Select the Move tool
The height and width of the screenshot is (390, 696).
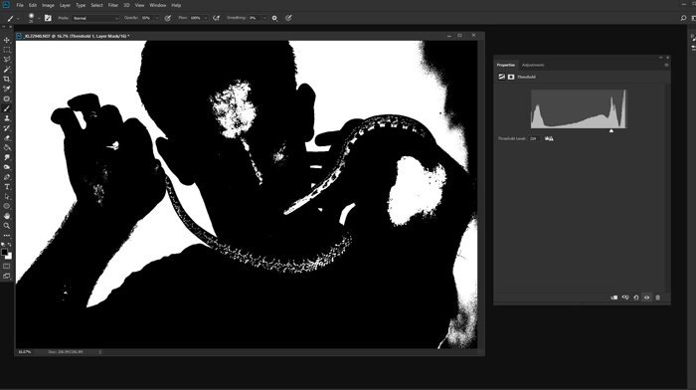tap(7, 41)
